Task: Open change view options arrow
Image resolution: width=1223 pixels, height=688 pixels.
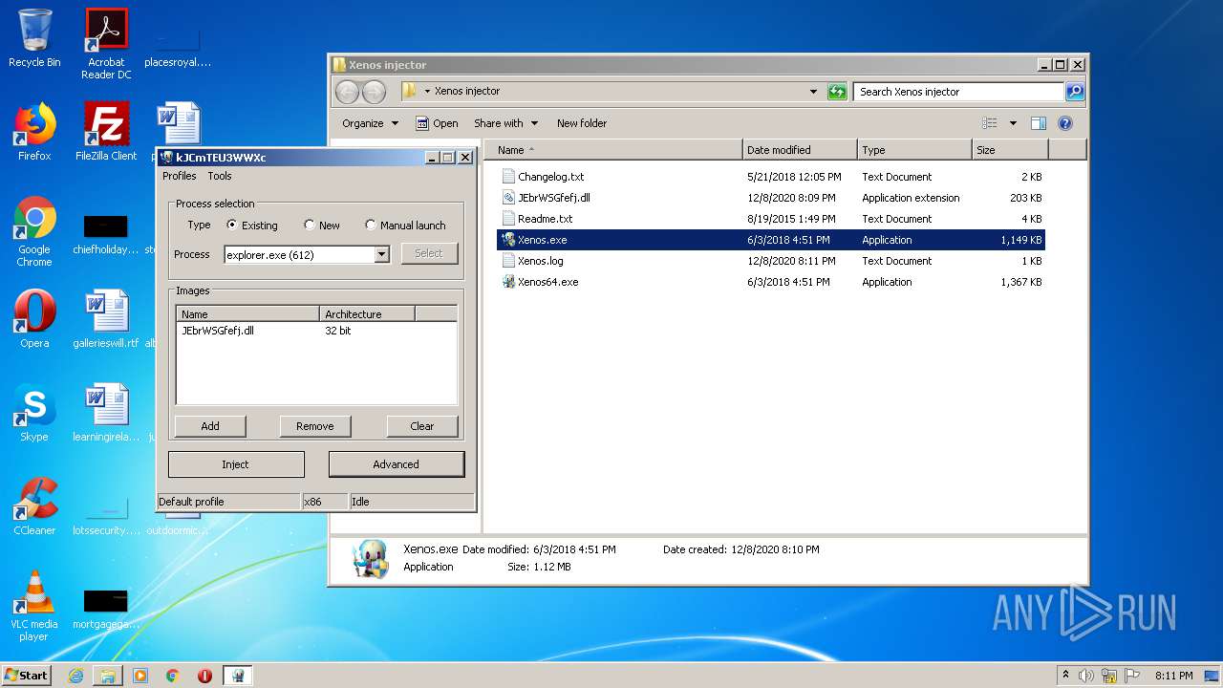Action: coord(1013,123)
